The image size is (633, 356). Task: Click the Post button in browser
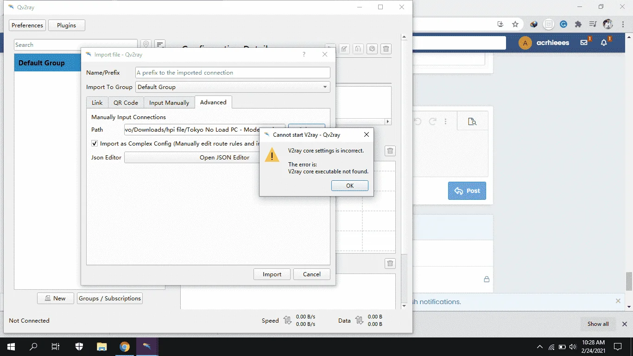pyautogui.click(x=467, y=191)
